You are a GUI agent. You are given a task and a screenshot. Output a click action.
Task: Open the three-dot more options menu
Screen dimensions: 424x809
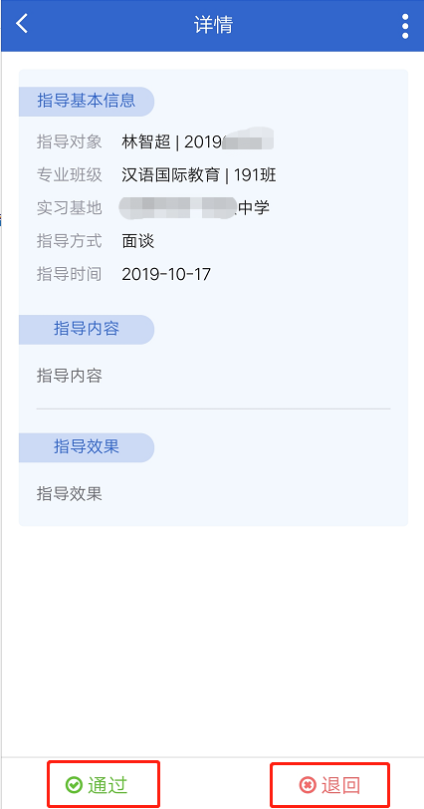pyautogui.click(x=405, y=26)
